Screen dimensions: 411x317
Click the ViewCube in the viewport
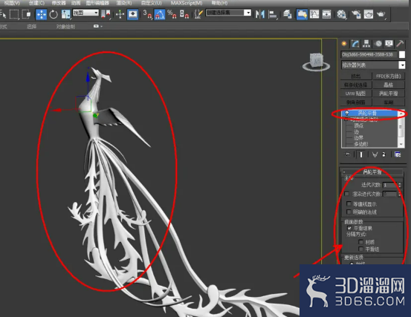click(316, 62)
